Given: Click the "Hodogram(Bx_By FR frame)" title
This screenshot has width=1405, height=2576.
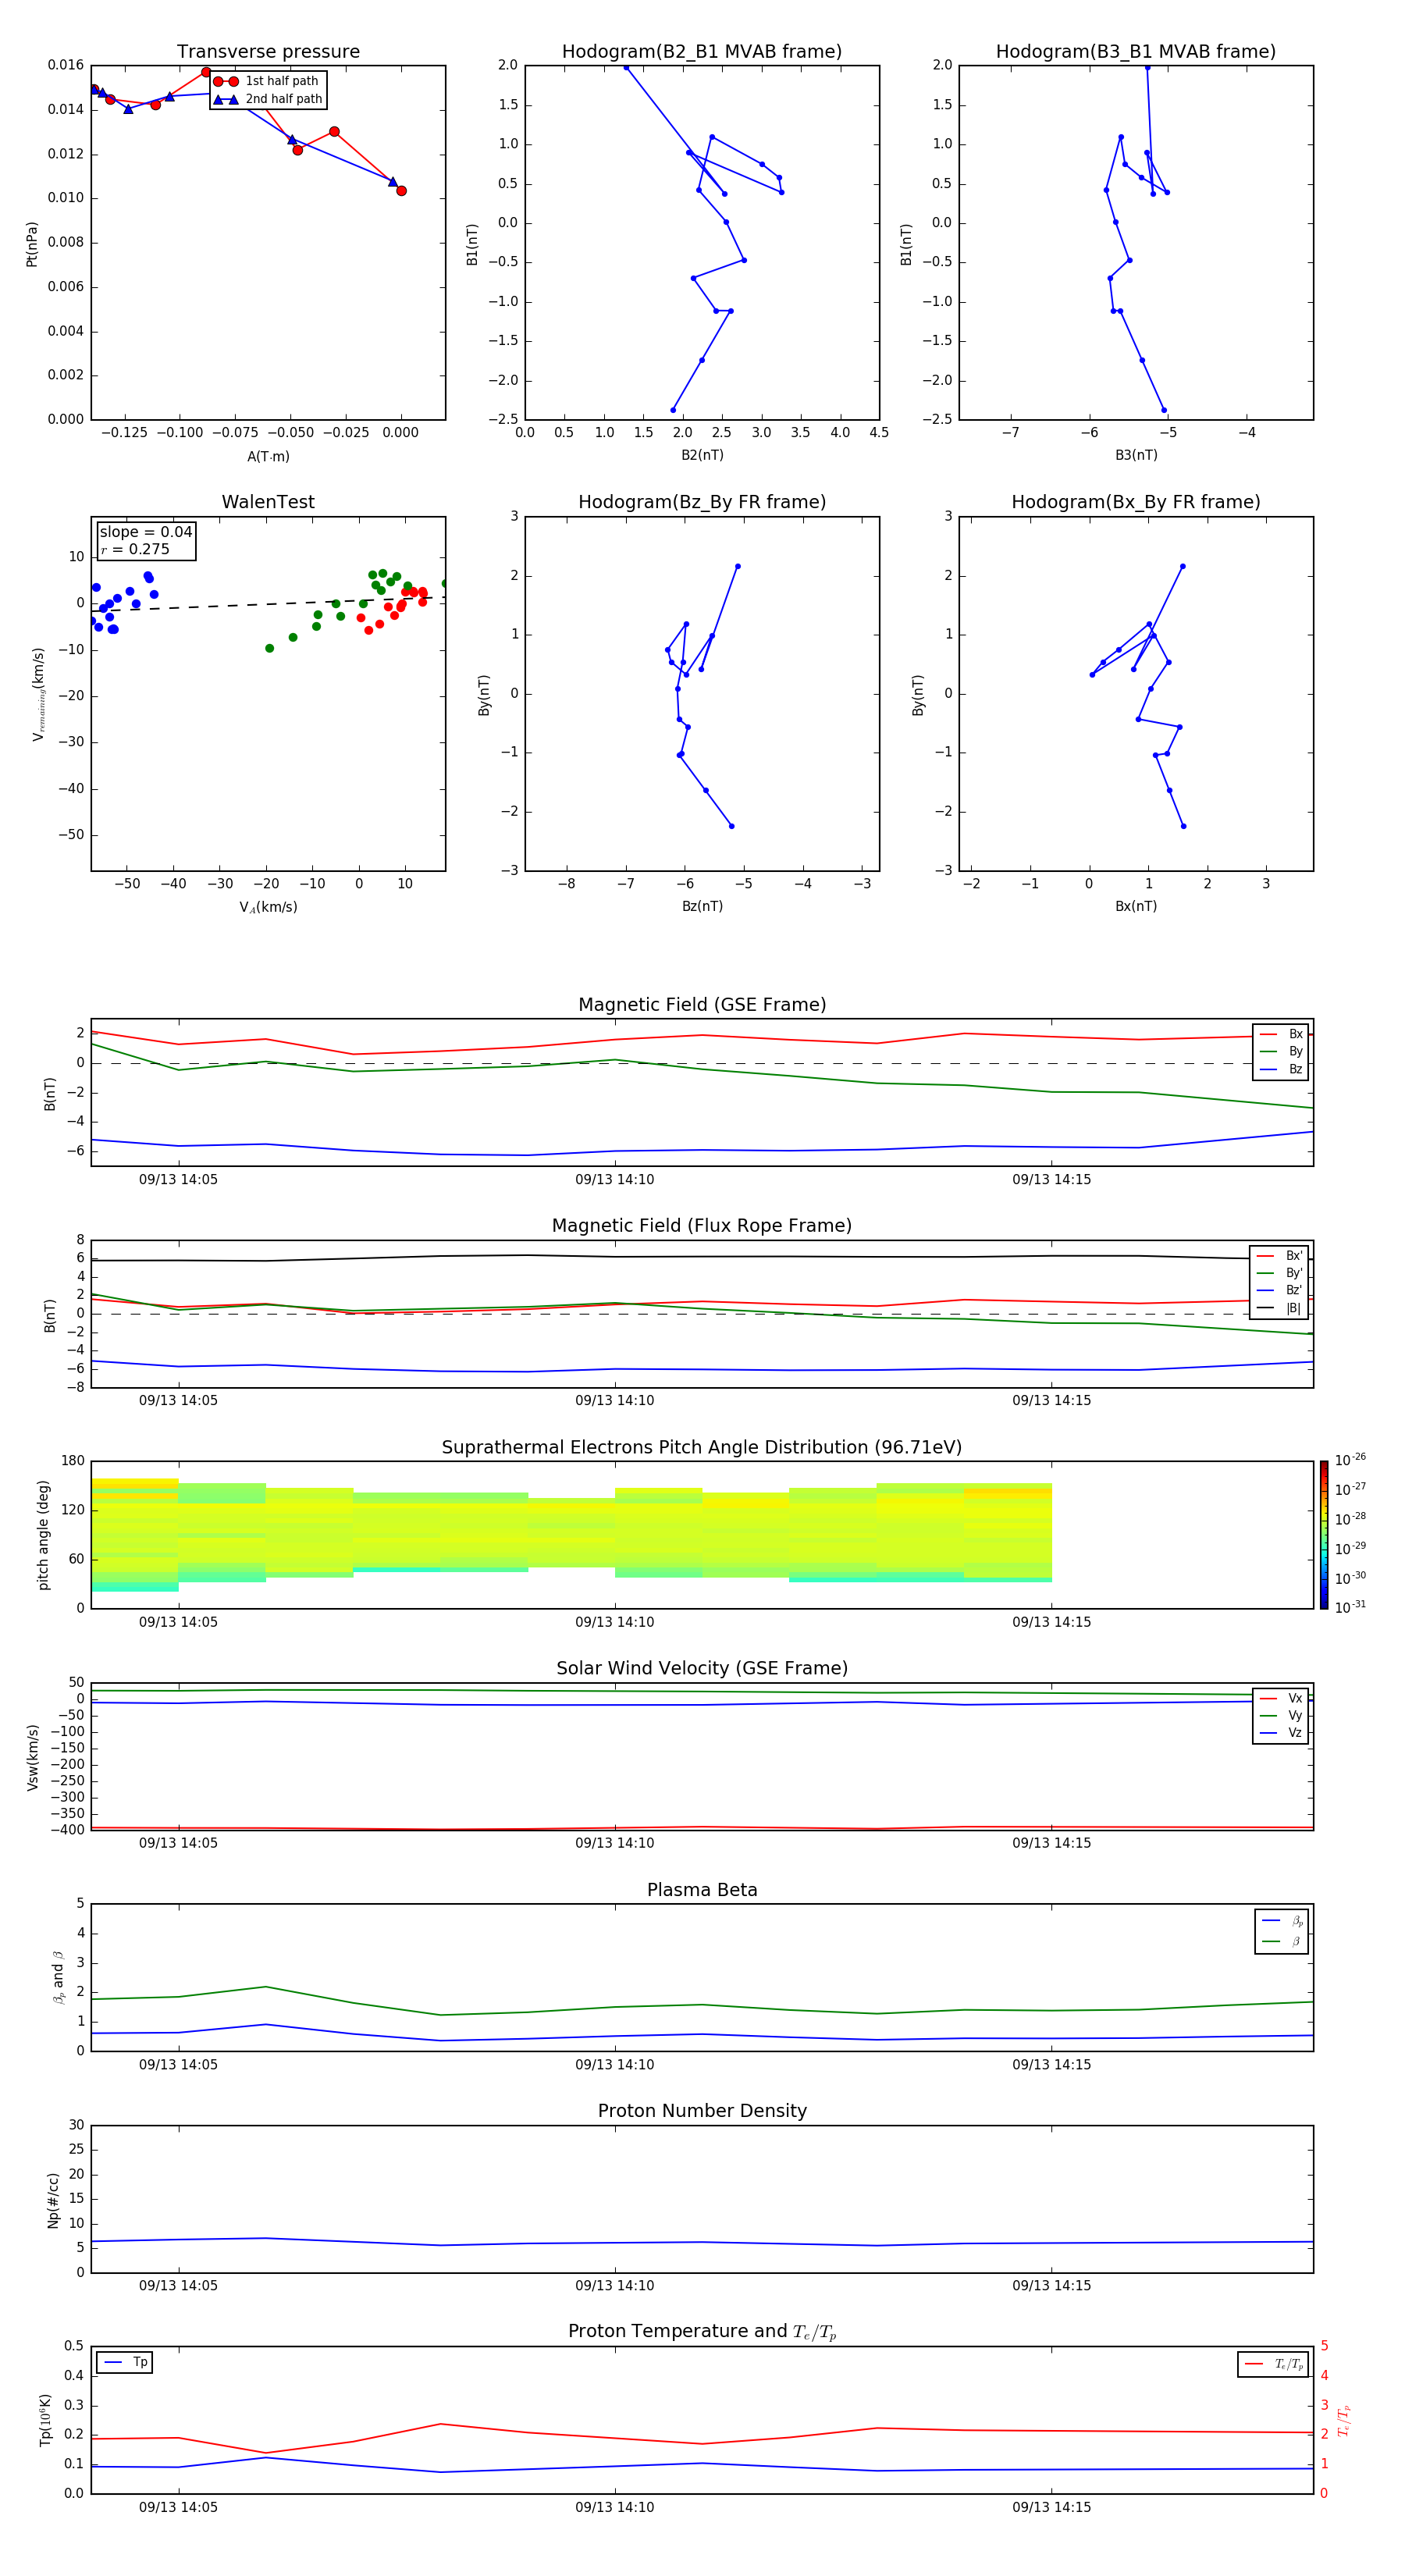Looking at the screenshot, I should 1136,502.
